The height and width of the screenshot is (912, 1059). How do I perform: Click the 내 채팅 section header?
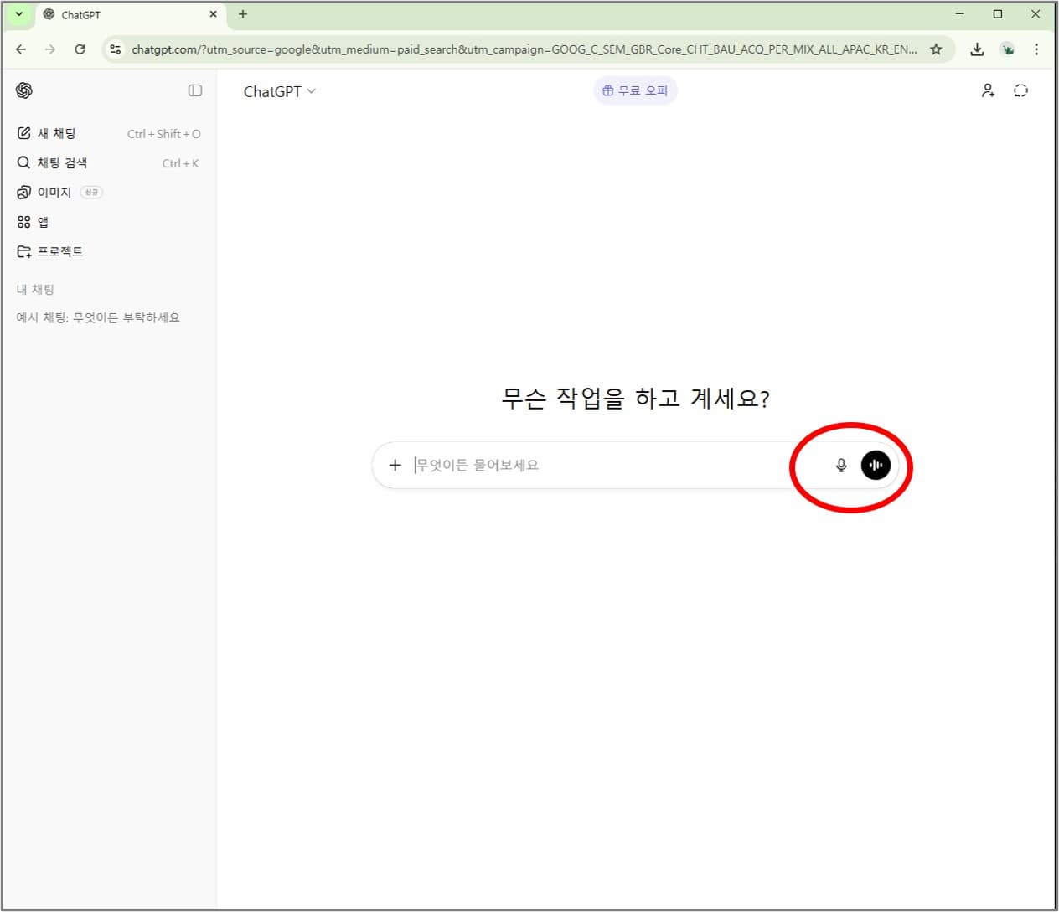[x=35, y=290]
